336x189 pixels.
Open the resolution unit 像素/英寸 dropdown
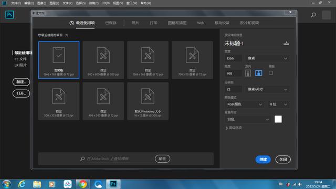267,89
